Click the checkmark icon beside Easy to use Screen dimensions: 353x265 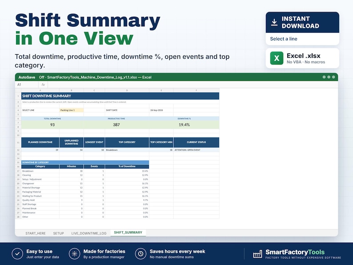pos(17,254)
